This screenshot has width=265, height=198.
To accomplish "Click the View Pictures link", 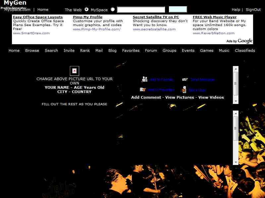I will tap(180, 97).
